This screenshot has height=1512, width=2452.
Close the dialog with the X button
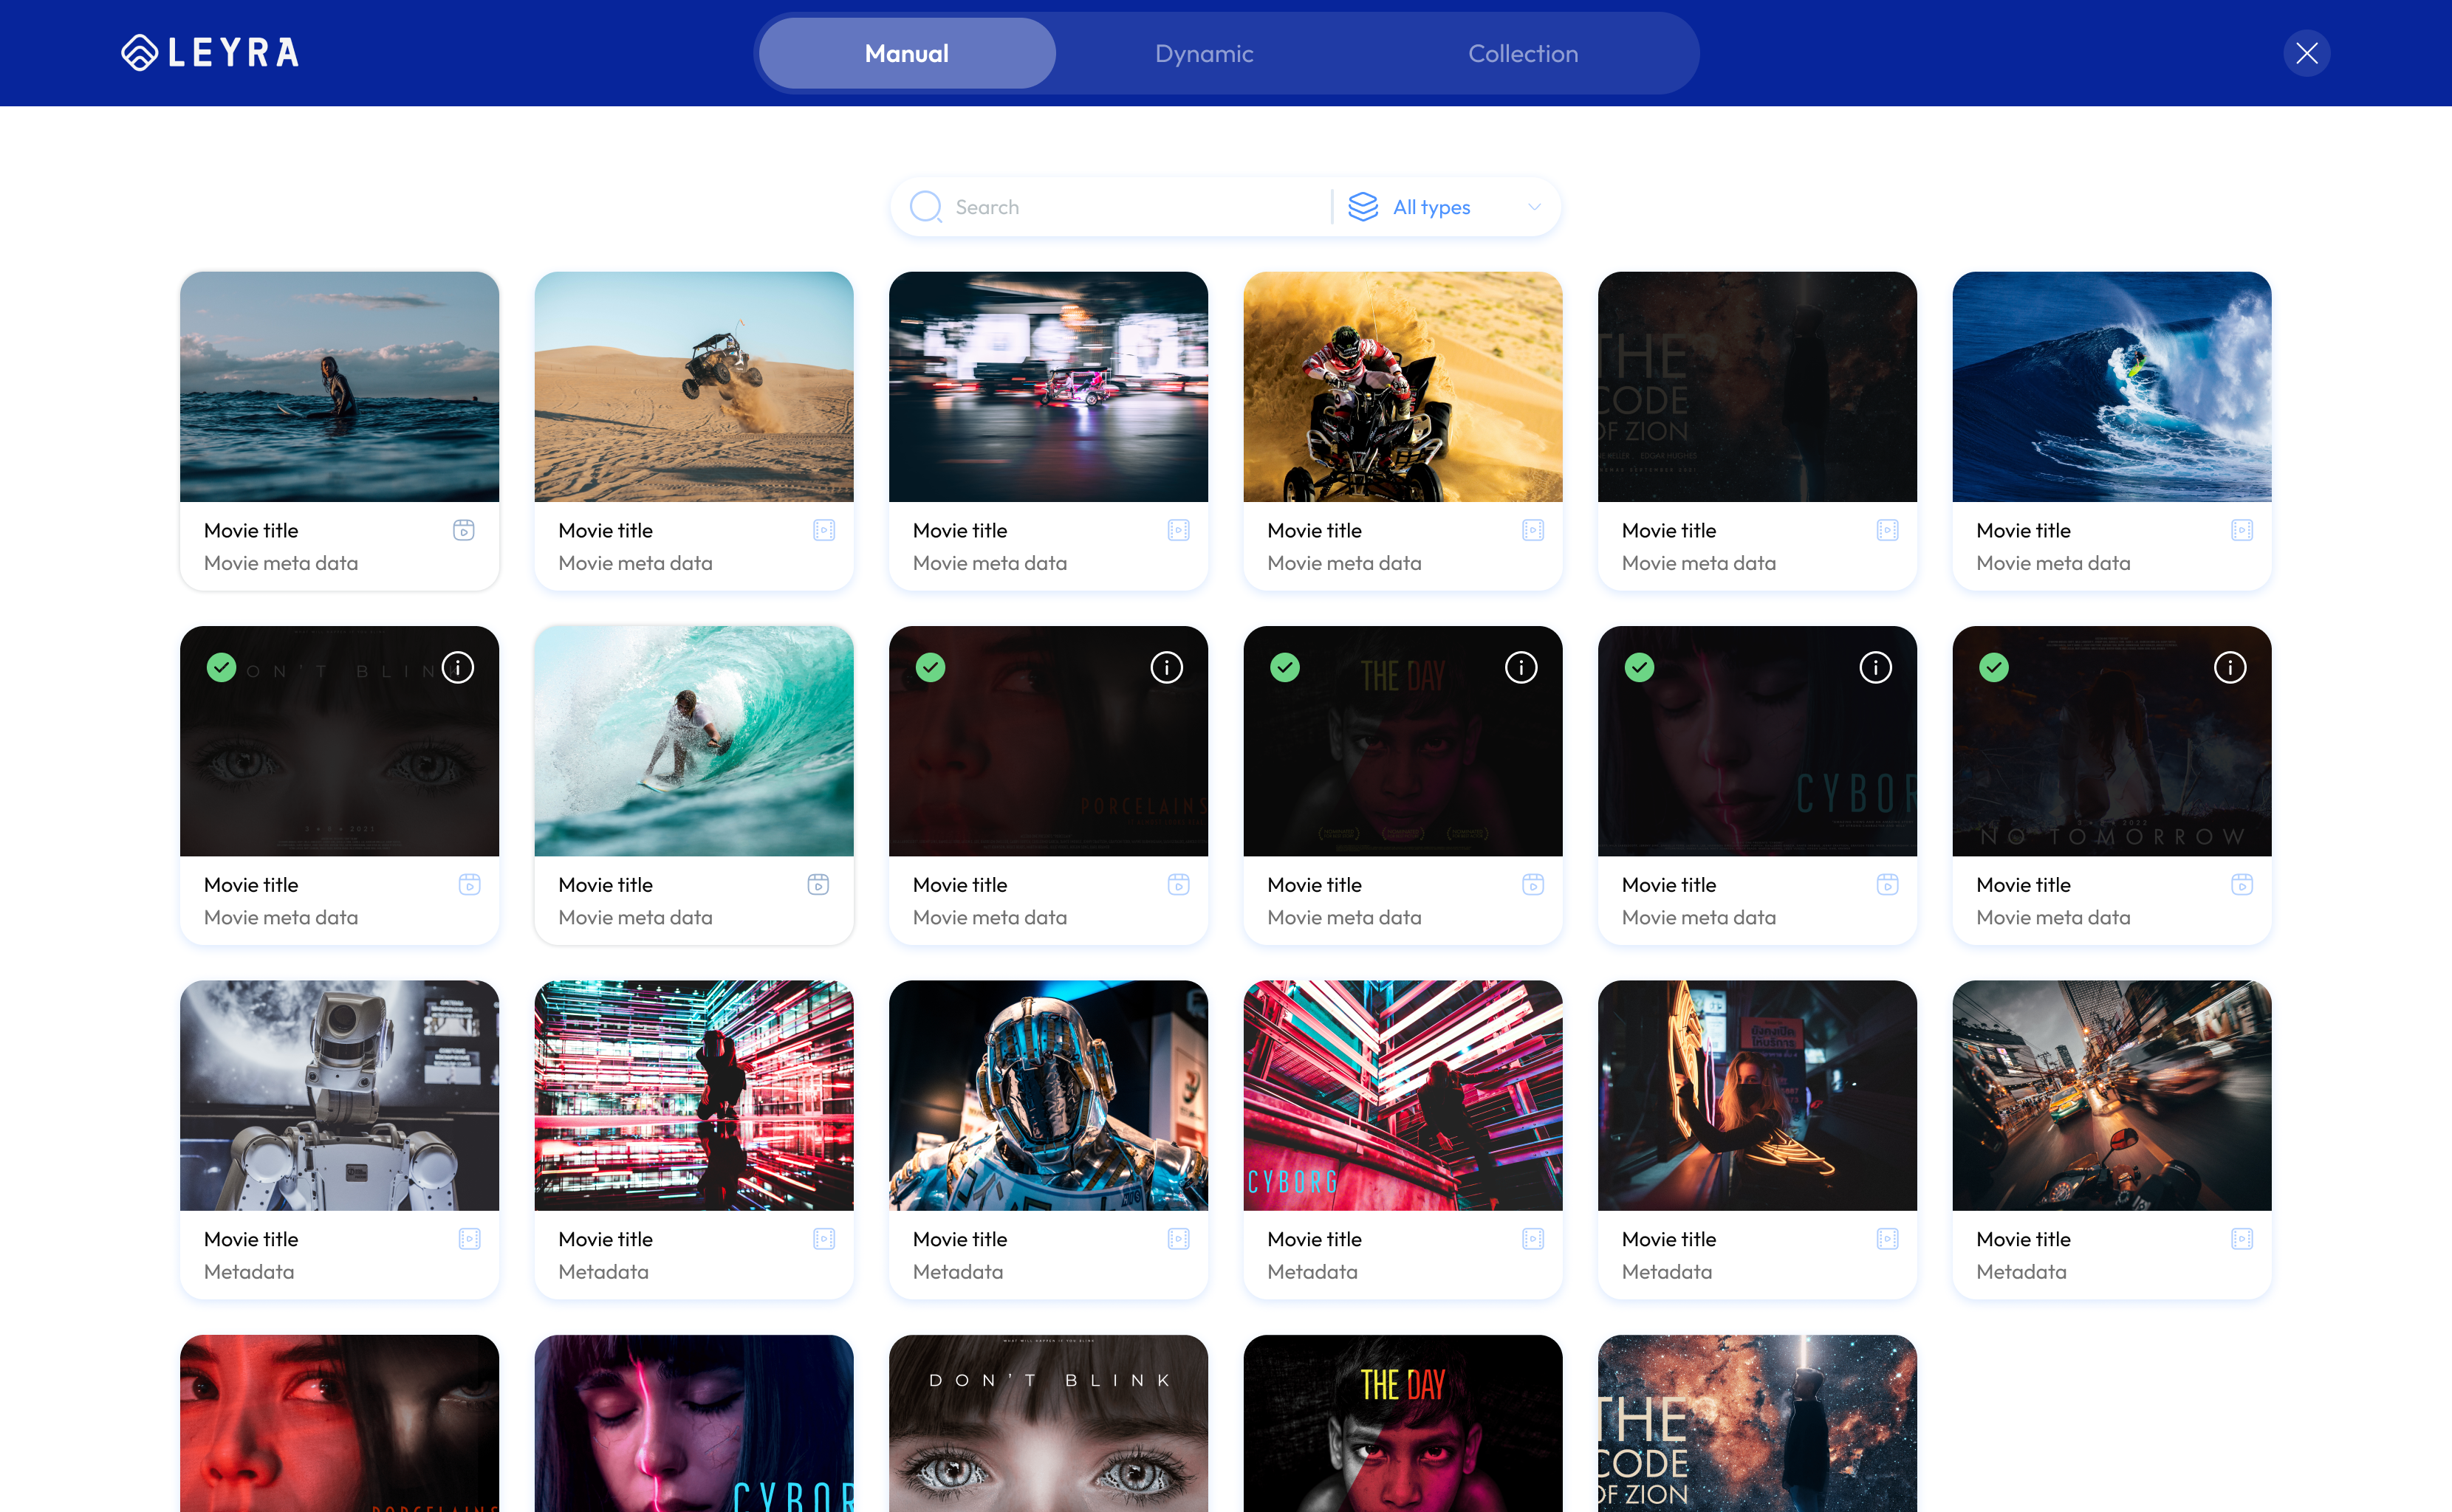pyautogui.click(x=2307, y=53)
